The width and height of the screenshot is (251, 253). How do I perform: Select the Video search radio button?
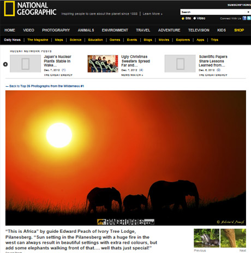[x=195, y=19]
